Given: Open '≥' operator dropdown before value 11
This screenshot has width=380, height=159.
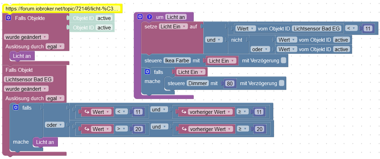Looking at the screenshot, I should pyautogui.click(x=242, y=112).
